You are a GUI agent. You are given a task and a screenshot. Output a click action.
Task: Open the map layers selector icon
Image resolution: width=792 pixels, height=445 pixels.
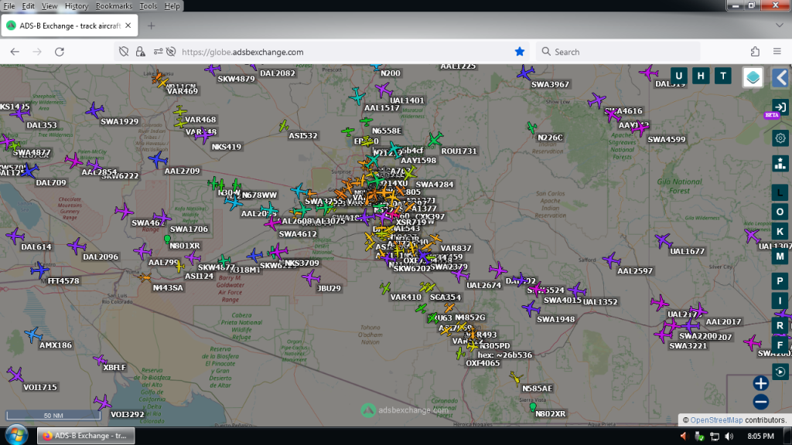pos(753,77)
